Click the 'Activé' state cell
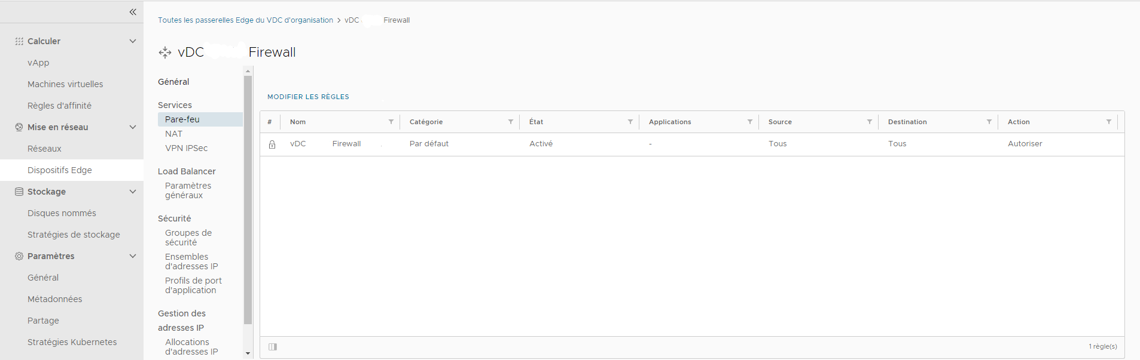This screenshot has height=360, width=1140. [541, 144]
